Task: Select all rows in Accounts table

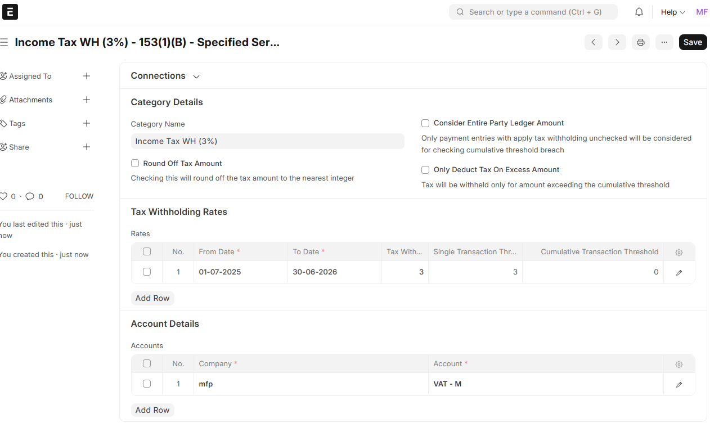Action: [147, 363]
